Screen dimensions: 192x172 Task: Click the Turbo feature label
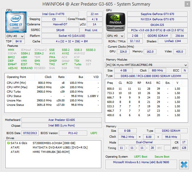(x=78, y=64)
